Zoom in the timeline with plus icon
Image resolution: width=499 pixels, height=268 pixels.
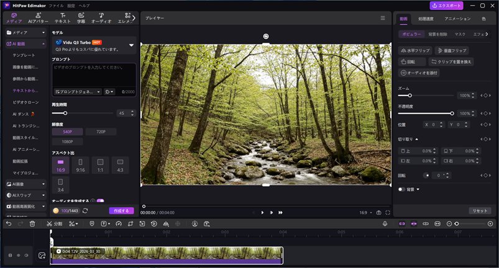click(490, 224)
